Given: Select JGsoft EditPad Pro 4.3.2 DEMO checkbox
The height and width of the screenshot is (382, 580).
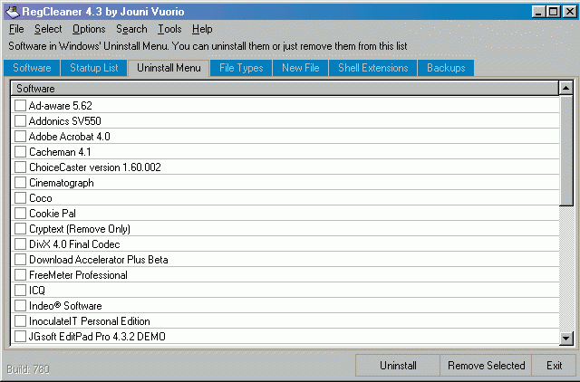Looking at the screenshot, I should point(20,337).
